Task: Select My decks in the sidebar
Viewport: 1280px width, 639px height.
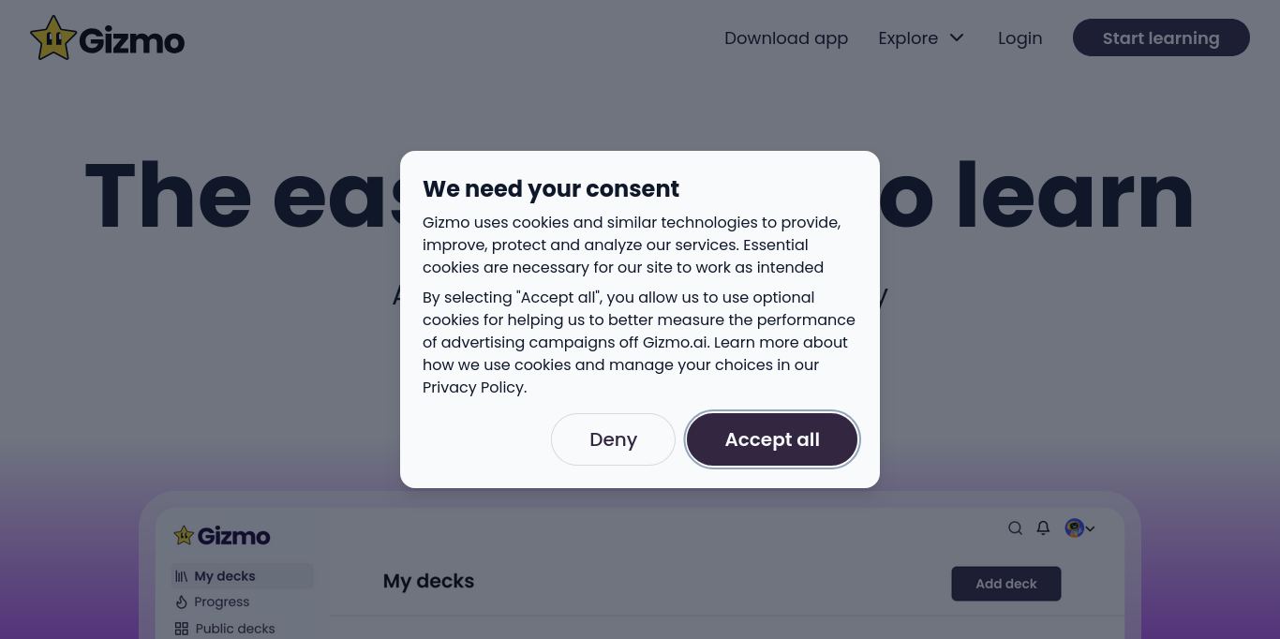Action: pos(225,575)
